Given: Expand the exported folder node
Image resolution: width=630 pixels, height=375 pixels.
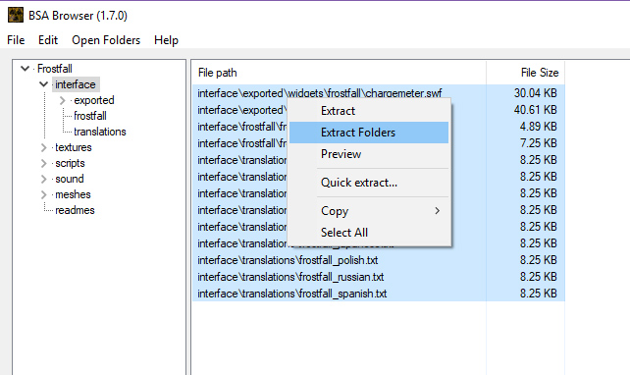Looking at the screenshot, I should 62,100.
